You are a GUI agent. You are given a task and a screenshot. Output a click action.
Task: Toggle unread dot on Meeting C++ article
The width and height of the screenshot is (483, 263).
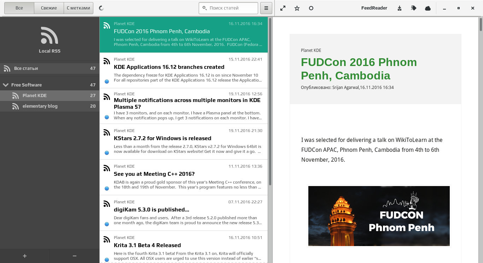point(107,189)
